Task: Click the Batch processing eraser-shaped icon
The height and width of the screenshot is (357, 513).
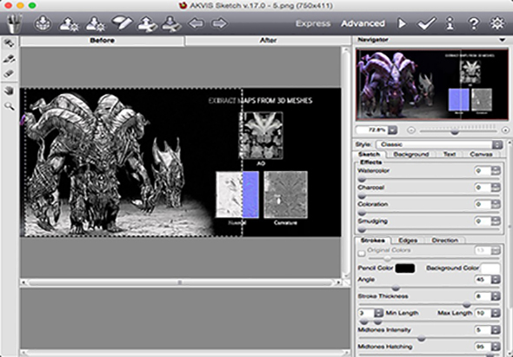Action: pos(122,23)
